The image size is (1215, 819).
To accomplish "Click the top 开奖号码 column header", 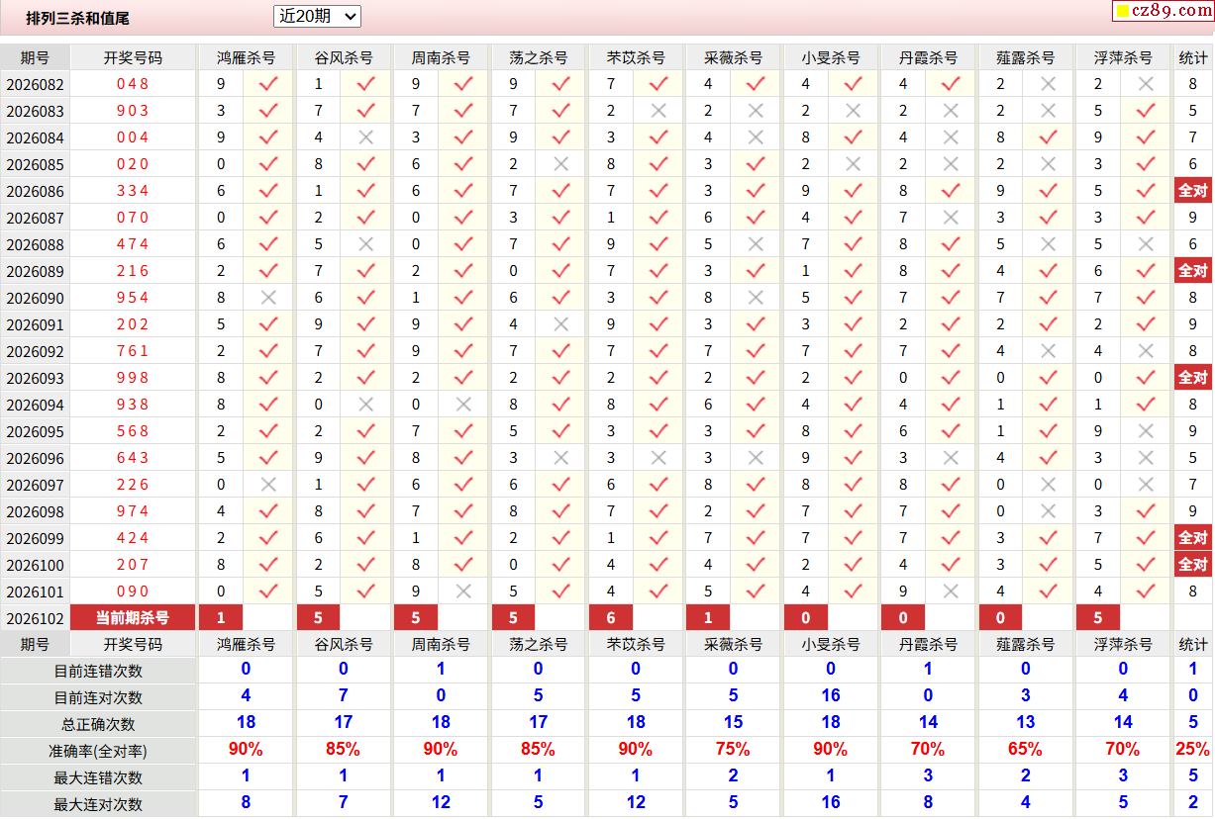I will click(x=133, y=57).
